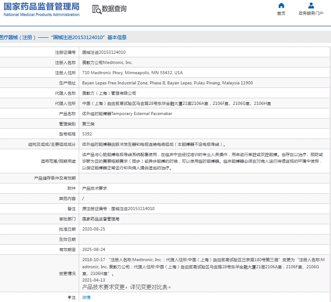Click approval department 国家药品监督管理局 value
Image resolution: width=331 pixels, height=302 pixels.
pyautogui.click(x=101, y=219)
